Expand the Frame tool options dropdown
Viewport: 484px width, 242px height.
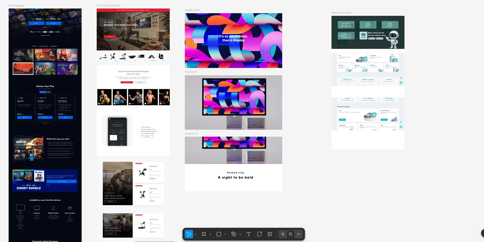tap(210, 234)
